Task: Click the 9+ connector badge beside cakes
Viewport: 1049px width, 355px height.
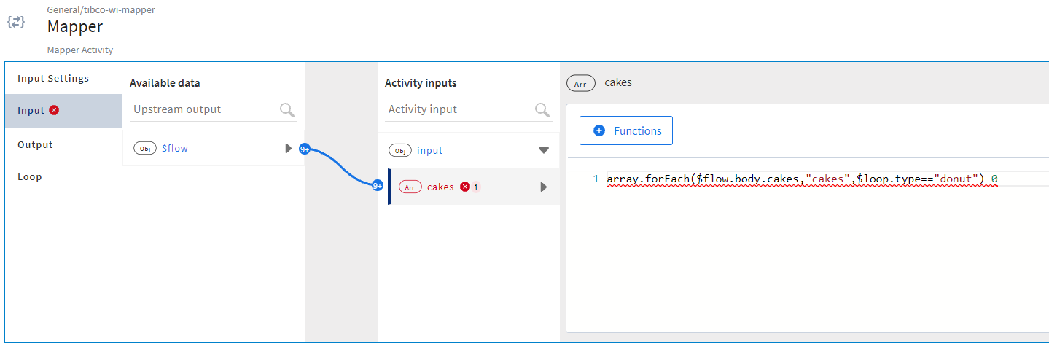Action: pyautogui.click(x=378, y=186)
